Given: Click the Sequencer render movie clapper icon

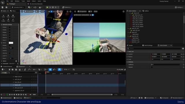Looking at the screenshot, I should click(20, 70).
